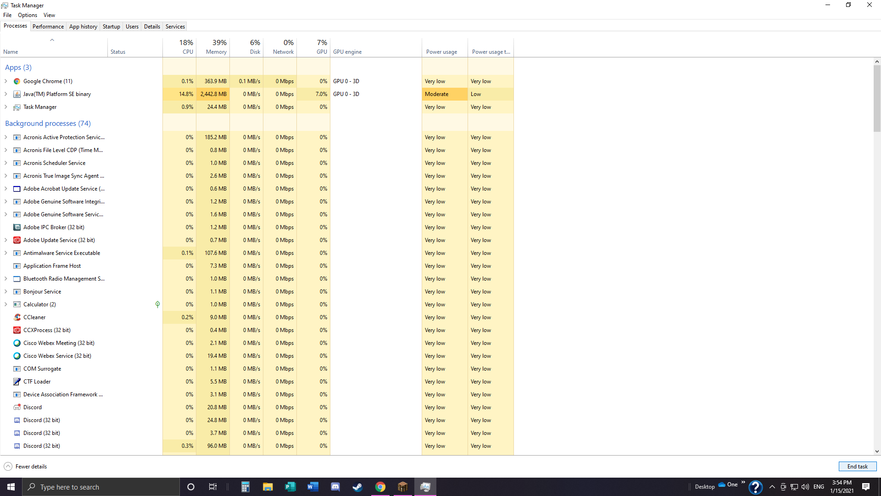
Task: Expand Acronis Scheduler Service entry
Action: coord(6,163)
